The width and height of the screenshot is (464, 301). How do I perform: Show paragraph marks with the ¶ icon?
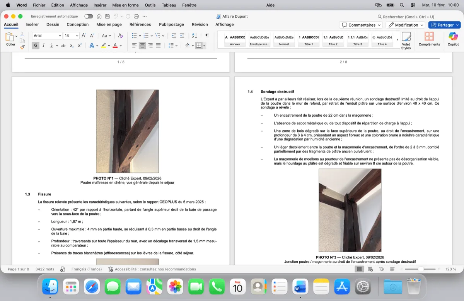coord(207,36)
